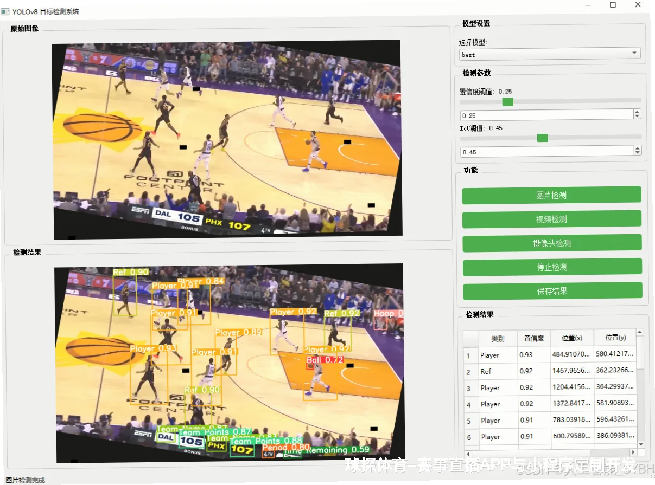
Task: Click the IoU value field showing 0.45
Action: 546,152
